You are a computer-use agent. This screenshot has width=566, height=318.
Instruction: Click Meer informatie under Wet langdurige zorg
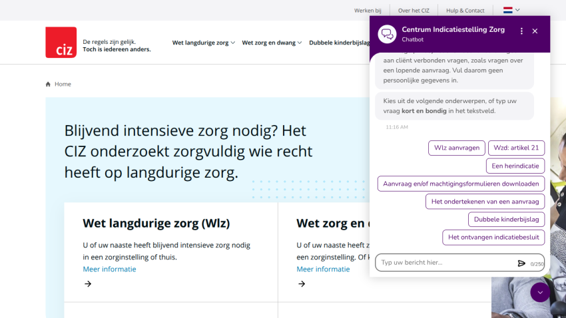coord(109,269)
